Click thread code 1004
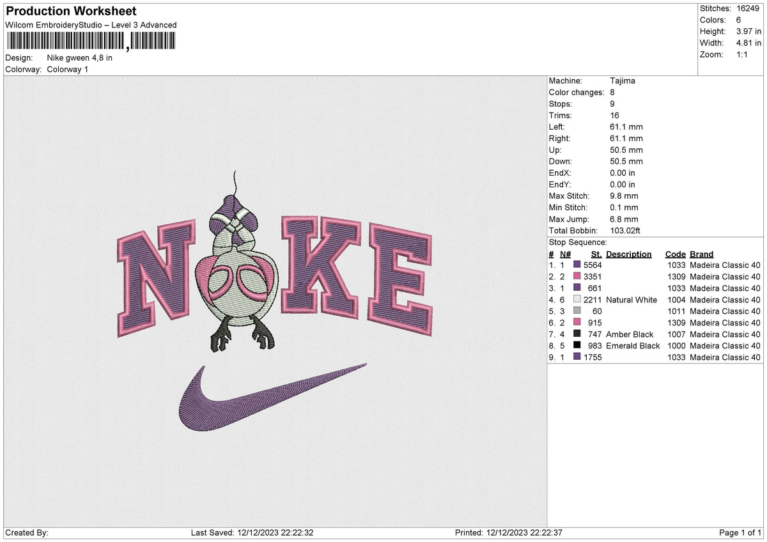This screenshot has width=767, height=542. click(676, 300)
